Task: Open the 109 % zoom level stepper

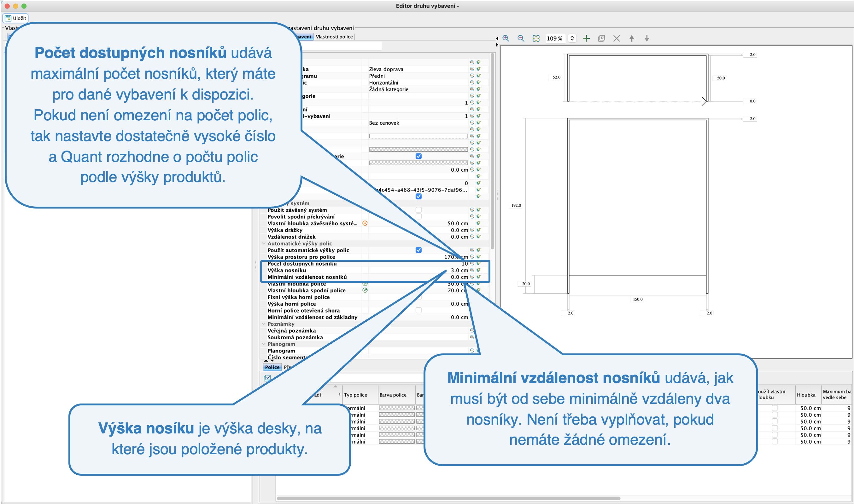Action: click(x=572, y=38)
